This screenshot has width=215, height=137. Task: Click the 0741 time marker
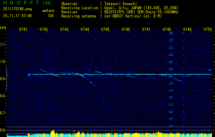tap(23, 29)
